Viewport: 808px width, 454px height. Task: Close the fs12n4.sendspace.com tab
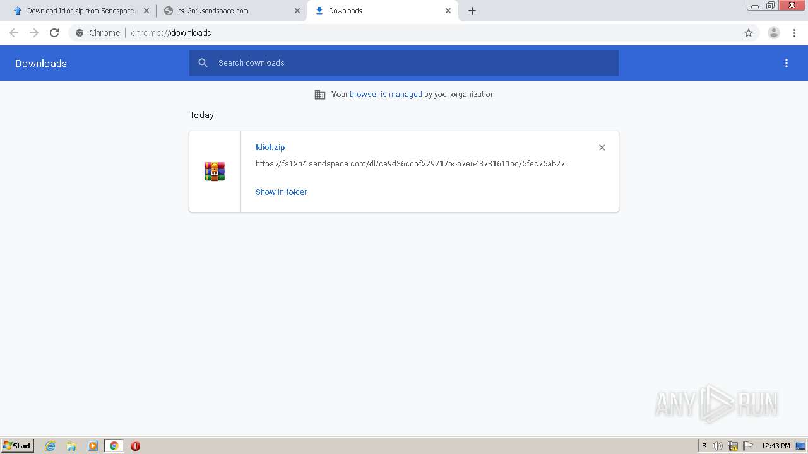pos(297,11)
